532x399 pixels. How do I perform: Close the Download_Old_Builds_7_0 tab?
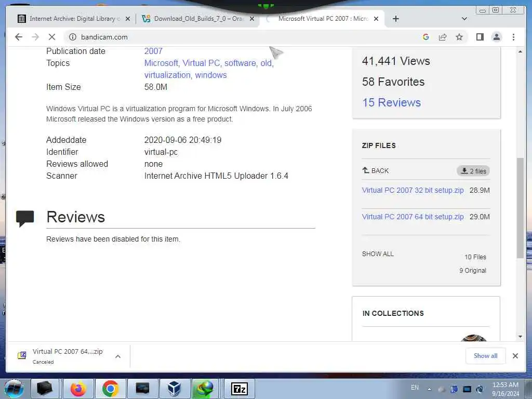coord(252,19)
